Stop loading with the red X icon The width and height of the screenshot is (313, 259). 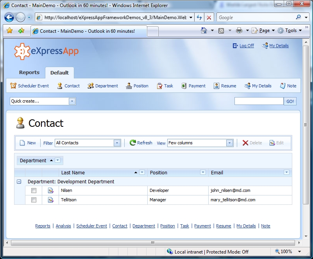pyautogui.click(x=209, y=18)
